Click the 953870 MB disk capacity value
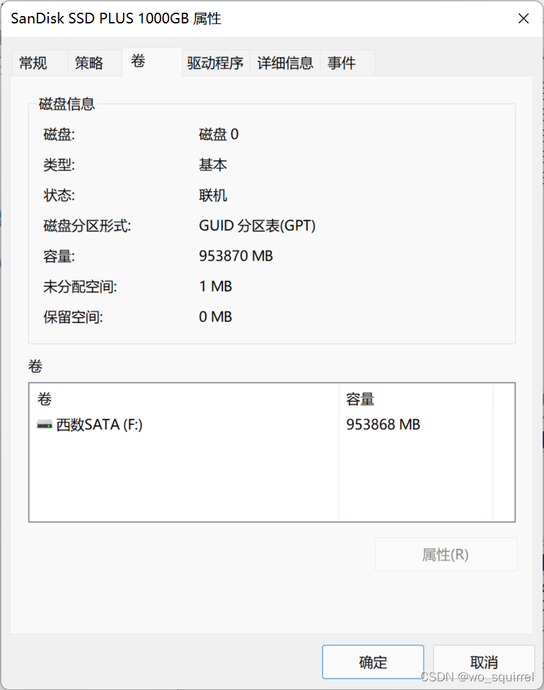 pos(236,256)
